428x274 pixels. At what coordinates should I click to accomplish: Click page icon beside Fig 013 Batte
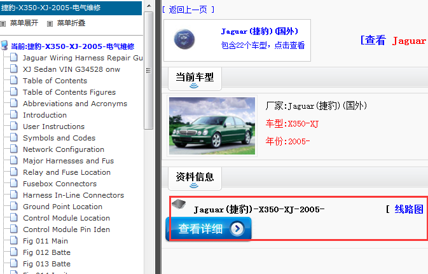[x=14, y=264]
